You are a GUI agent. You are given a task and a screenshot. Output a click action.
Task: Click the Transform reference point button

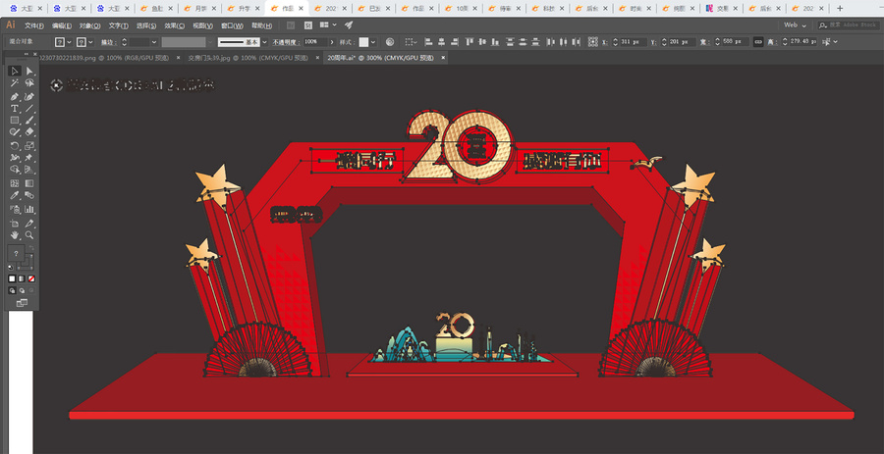592,42
